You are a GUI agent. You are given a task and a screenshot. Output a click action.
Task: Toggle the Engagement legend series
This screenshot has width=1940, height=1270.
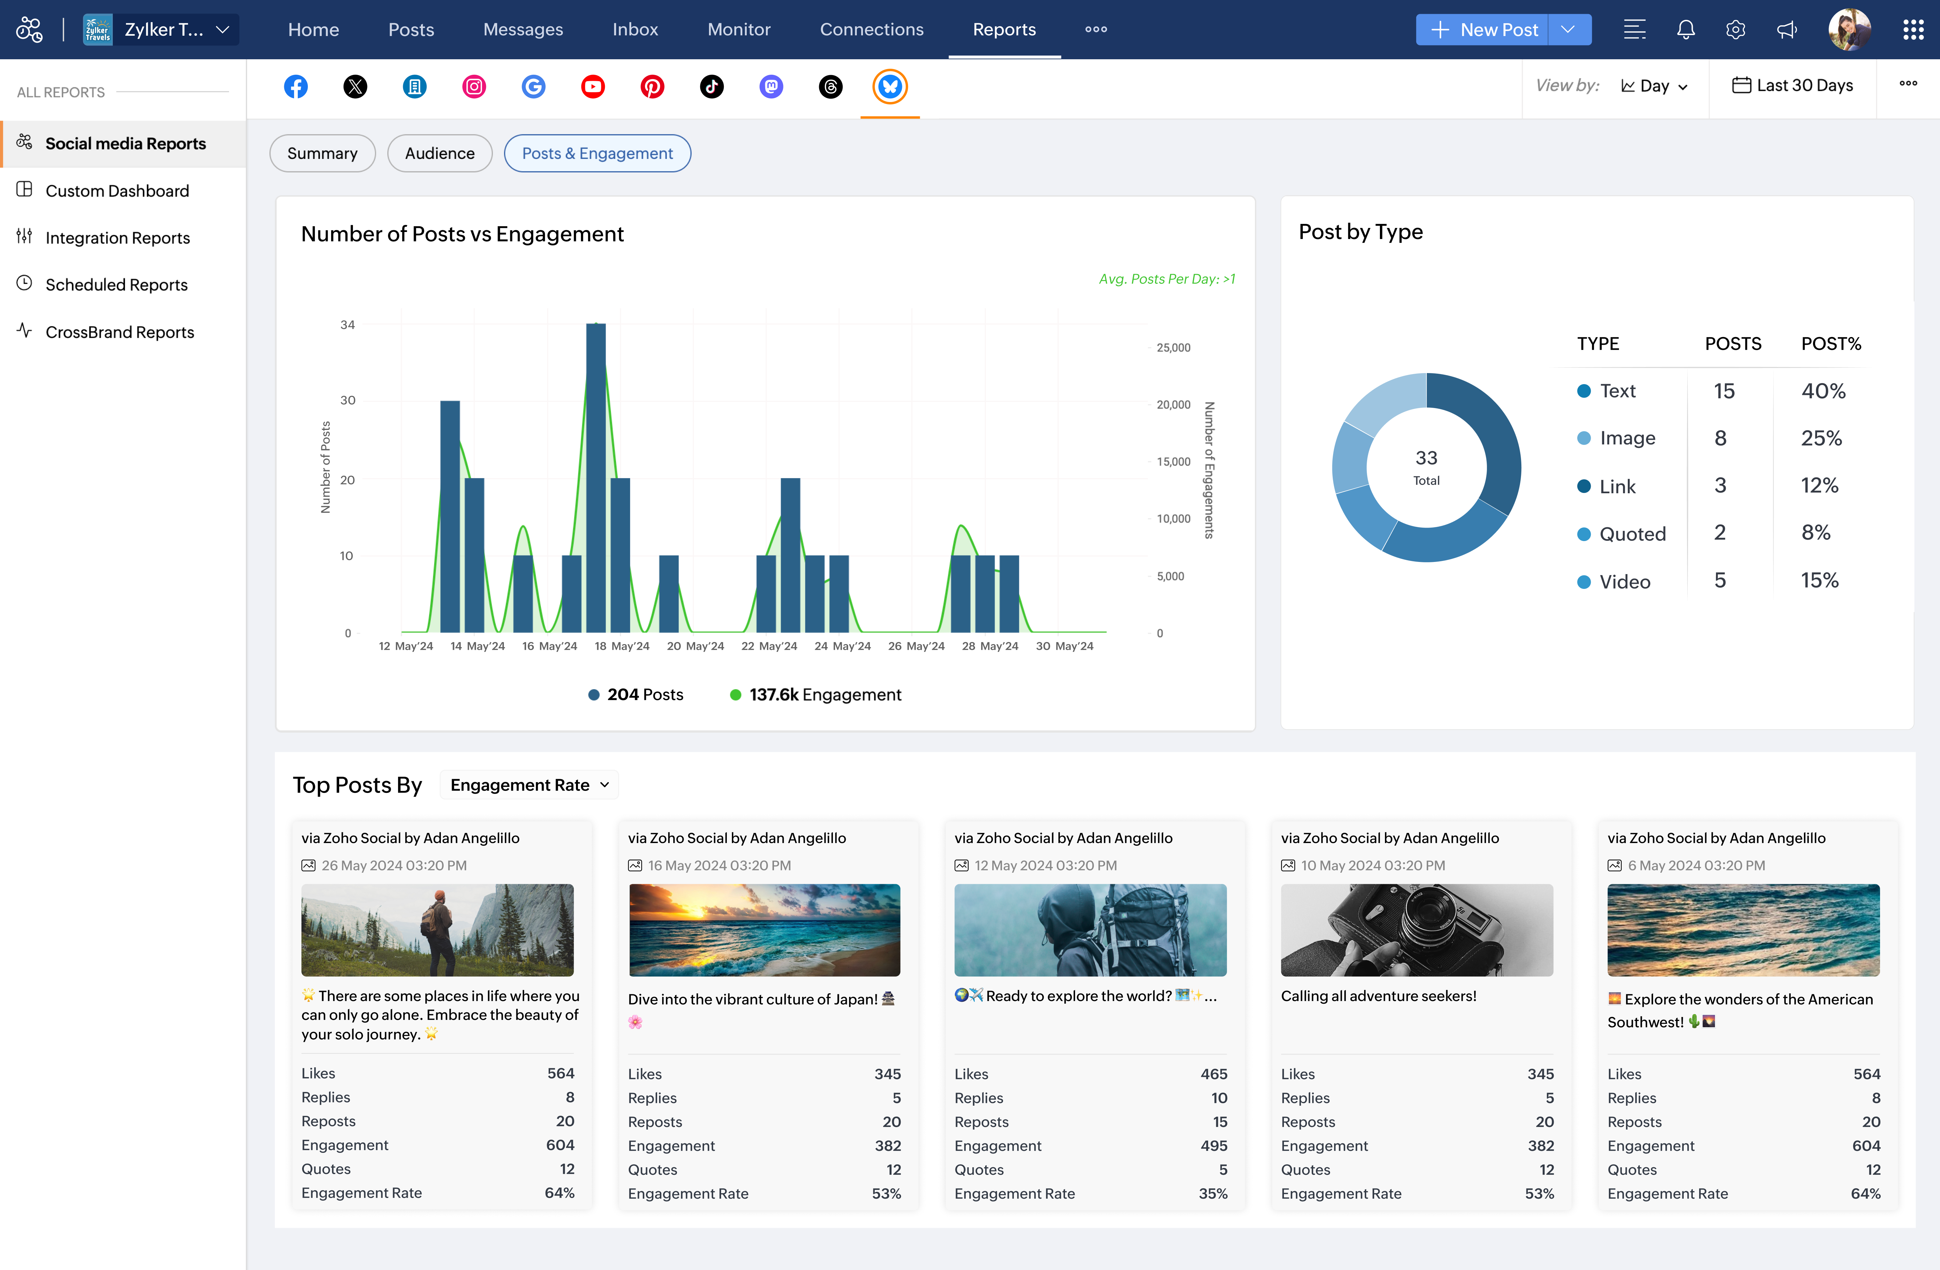[815, 694]
